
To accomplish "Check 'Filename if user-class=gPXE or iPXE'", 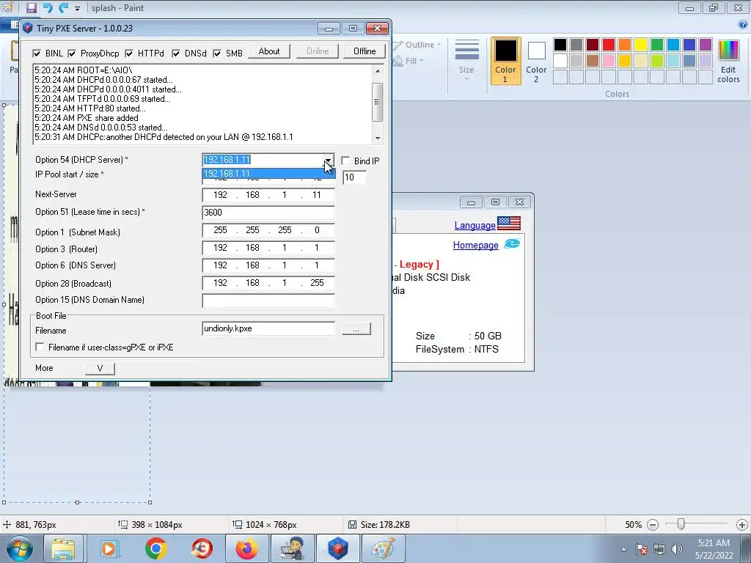I will click(x=40, y=347).
